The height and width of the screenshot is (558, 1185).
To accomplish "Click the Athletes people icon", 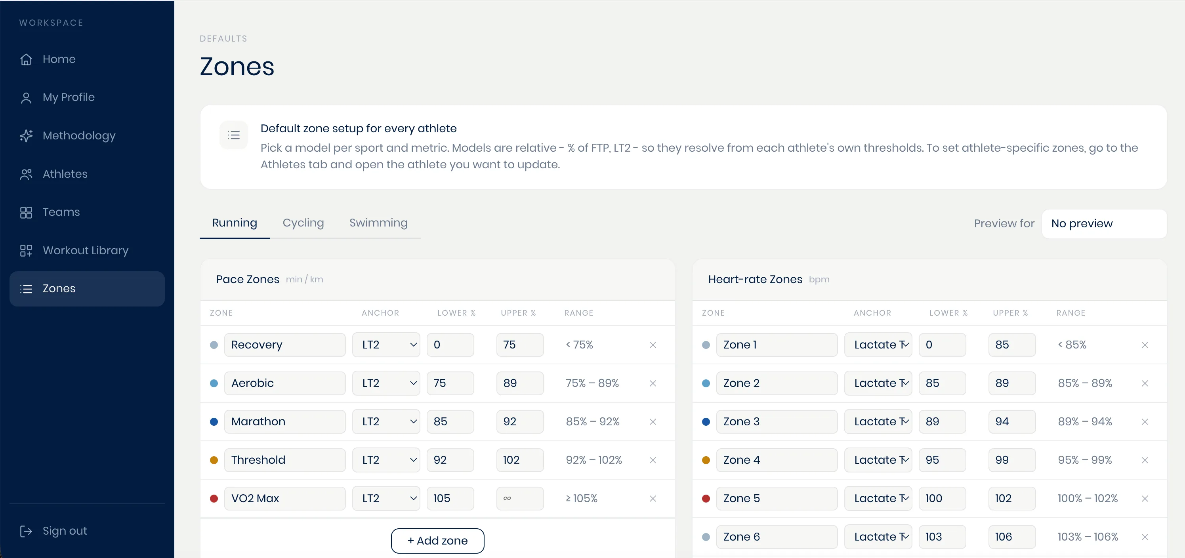I will point(26,174).
